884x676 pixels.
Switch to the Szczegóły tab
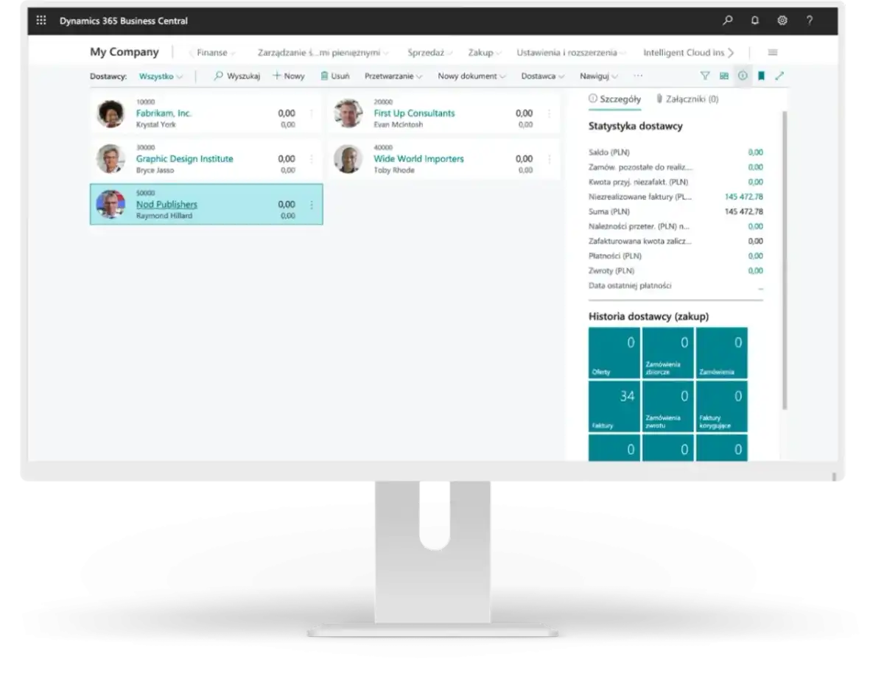[x=615, y=99]
